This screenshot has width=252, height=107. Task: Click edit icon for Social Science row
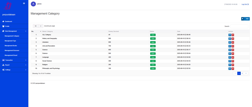coord(230,61)
